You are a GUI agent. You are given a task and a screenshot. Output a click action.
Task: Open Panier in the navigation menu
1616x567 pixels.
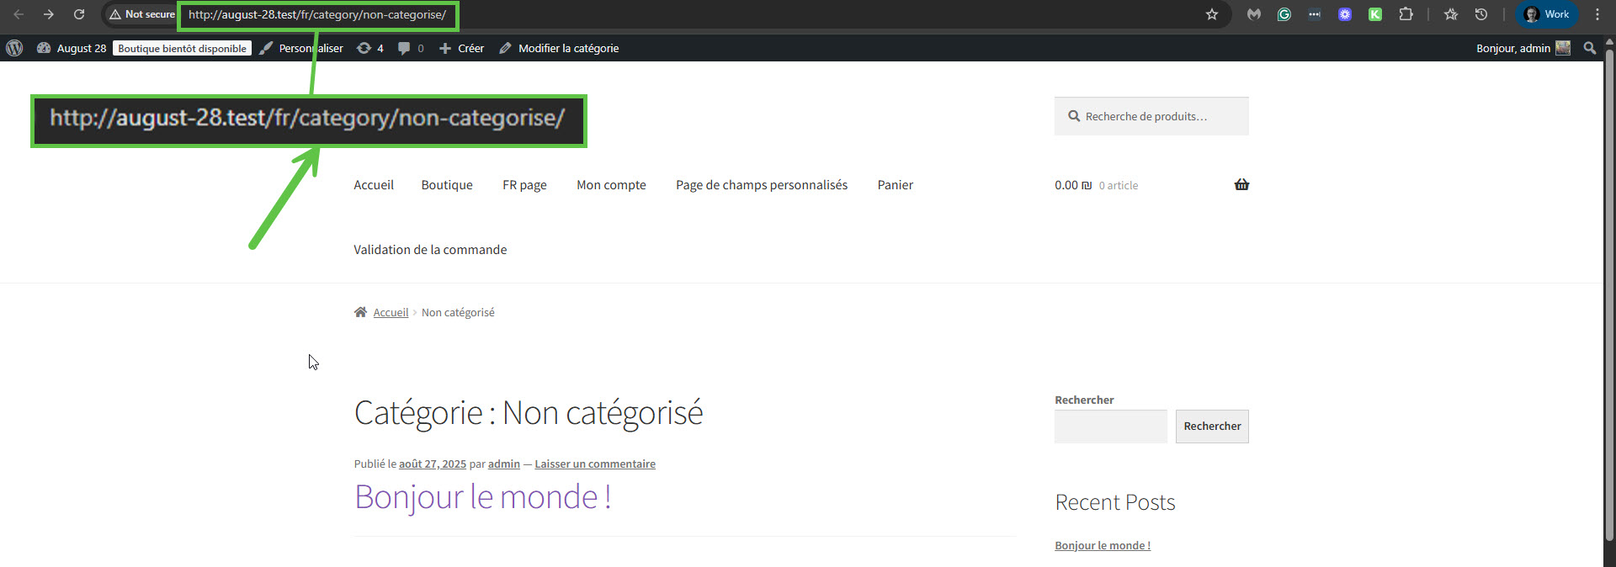(895, 185)
